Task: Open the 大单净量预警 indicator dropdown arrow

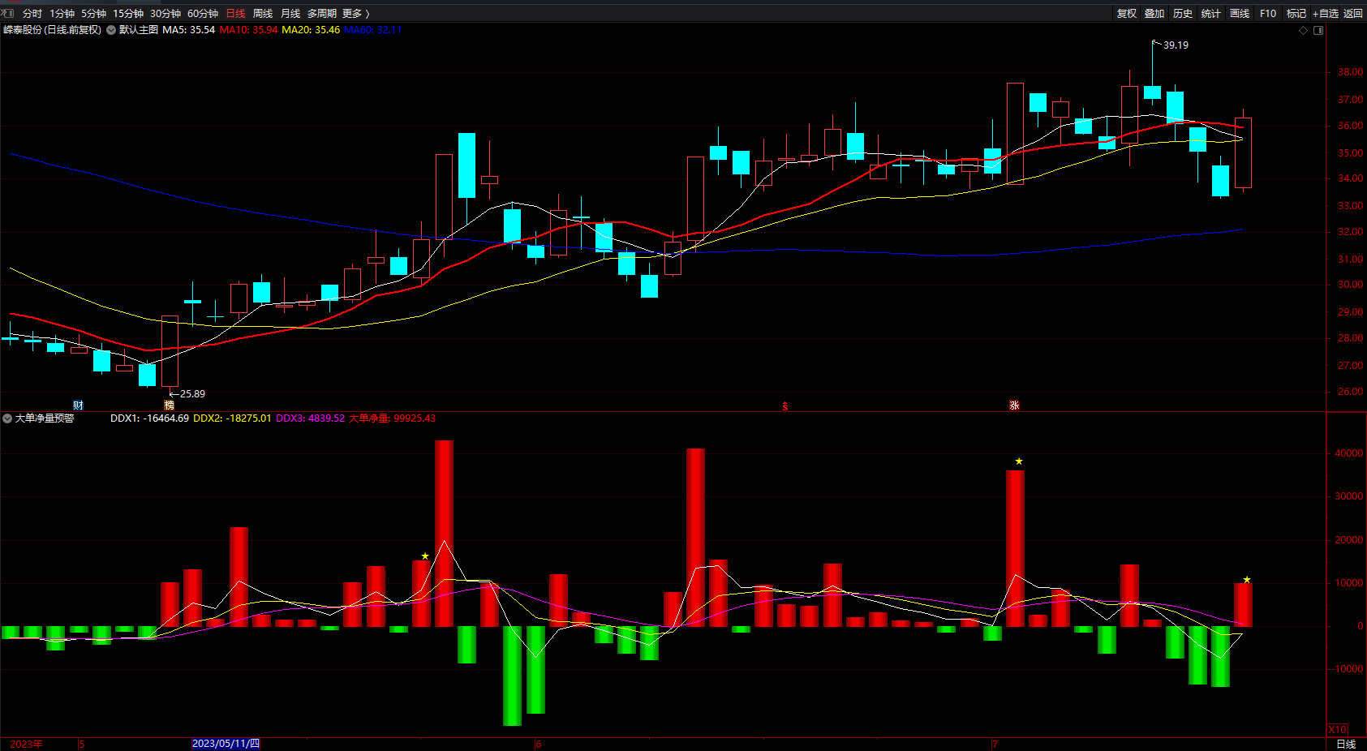Action: pos(7,418)
